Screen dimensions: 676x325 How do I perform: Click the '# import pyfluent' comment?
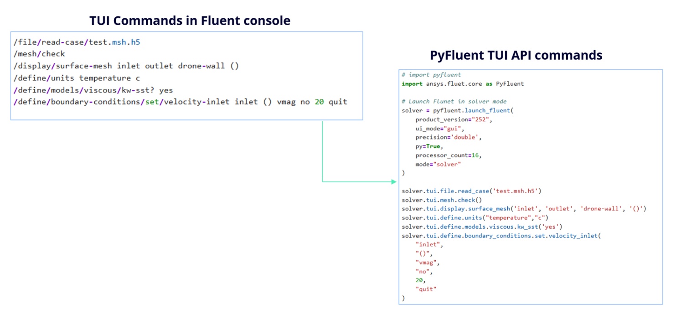[431, 75]
